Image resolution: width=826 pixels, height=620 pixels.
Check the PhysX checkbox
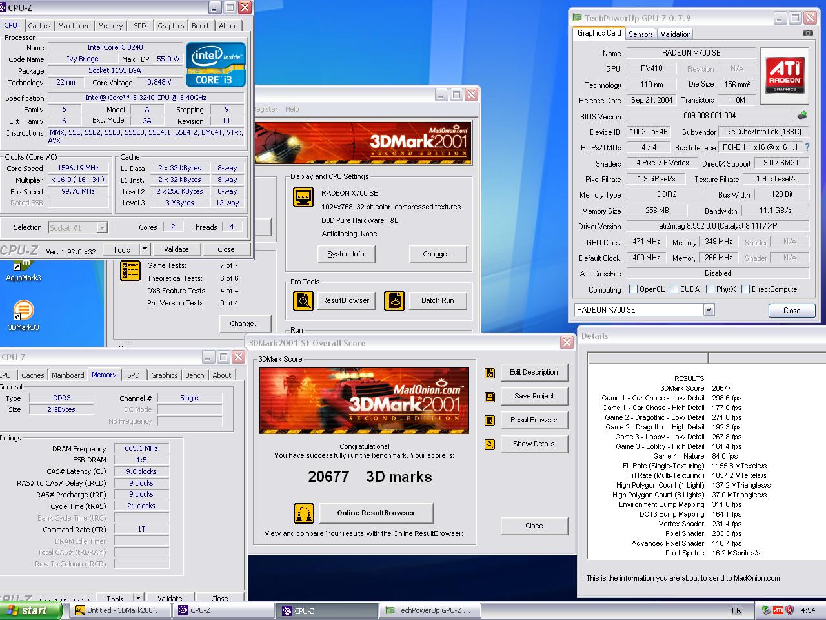(x=710, y=289)
